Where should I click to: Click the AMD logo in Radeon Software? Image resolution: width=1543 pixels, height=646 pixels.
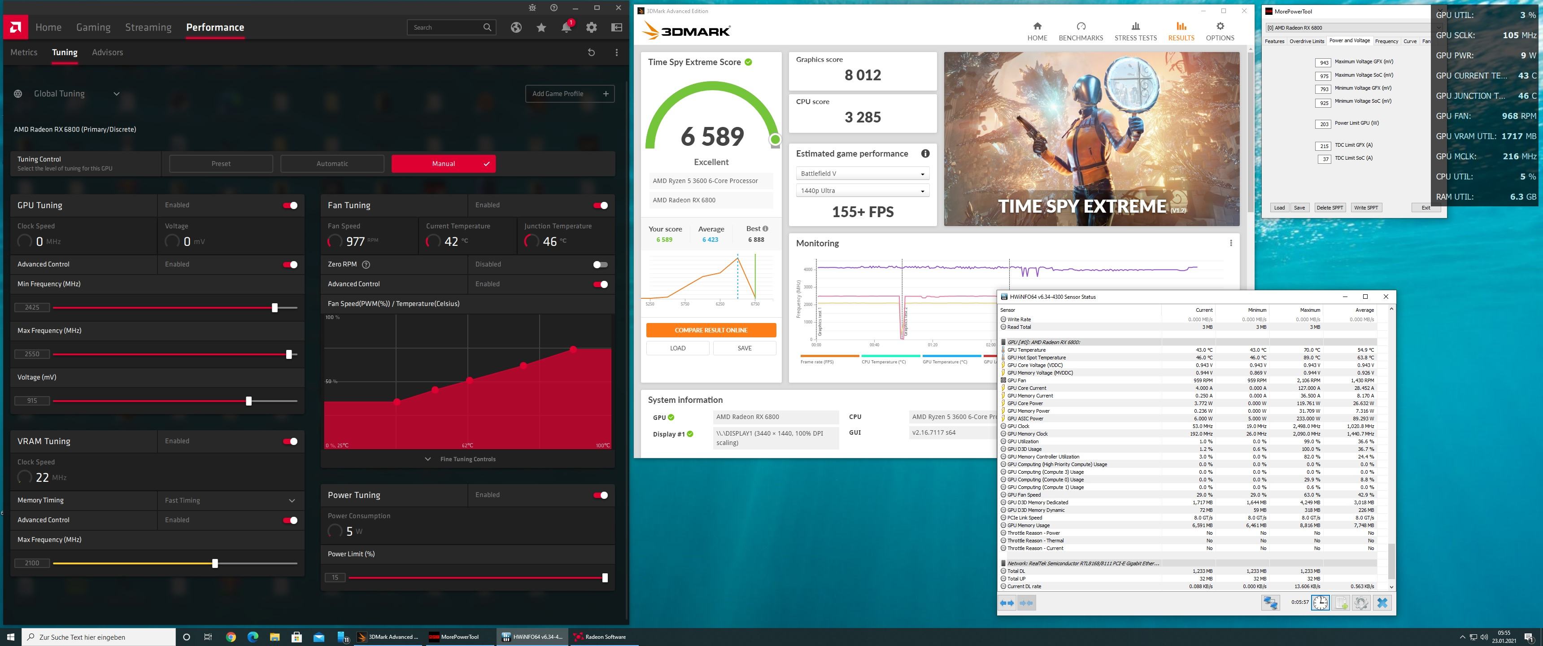16,27
